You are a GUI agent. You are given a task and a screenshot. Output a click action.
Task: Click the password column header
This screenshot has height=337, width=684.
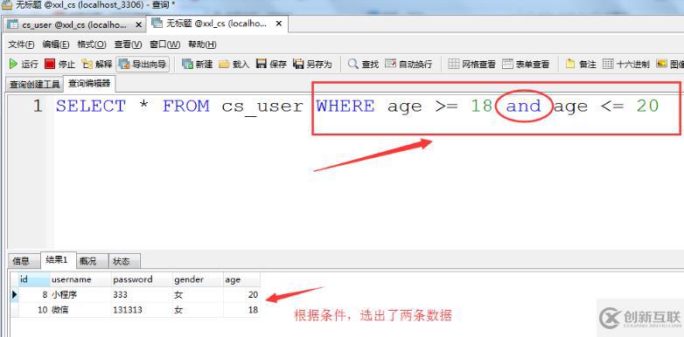click(x=142, y=279)
